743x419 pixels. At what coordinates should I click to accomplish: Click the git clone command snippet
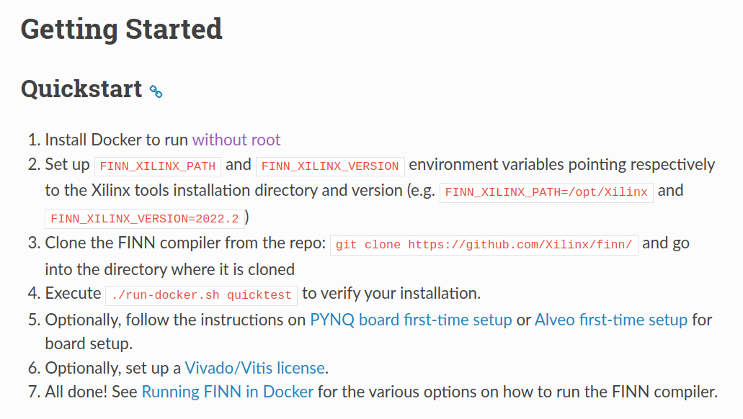[x=484, y=245]
